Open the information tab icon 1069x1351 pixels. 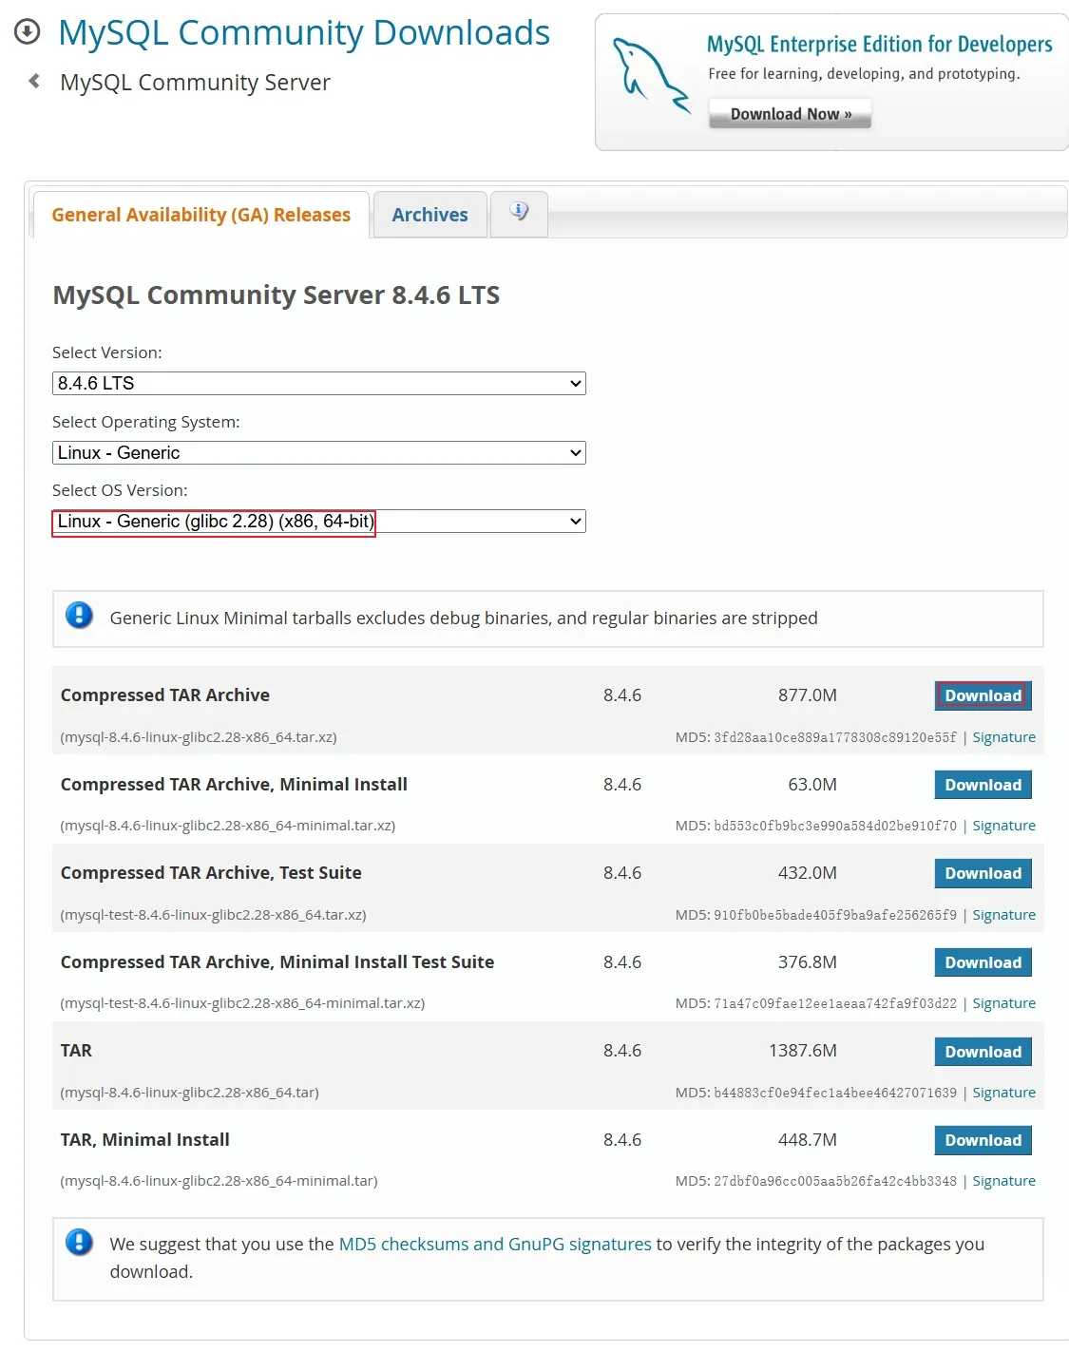(x=519, y=212)
